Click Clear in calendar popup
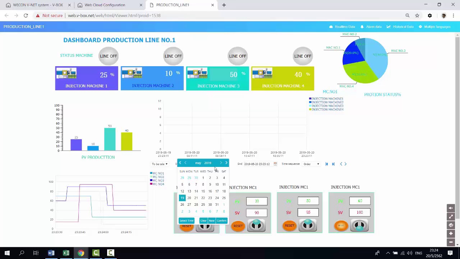Image resolution: width=460 pixels, height=259 pixels. tap(203, 221)
